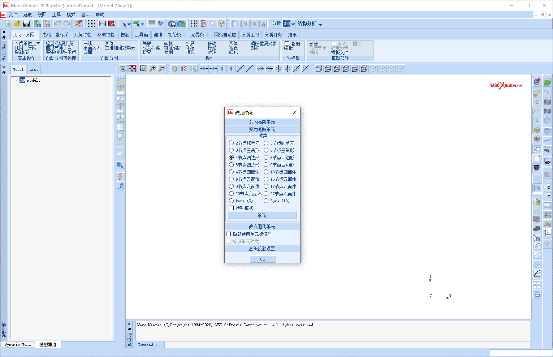
Task: Select the 6节点三角形 radio button
Action: point(266,150)
